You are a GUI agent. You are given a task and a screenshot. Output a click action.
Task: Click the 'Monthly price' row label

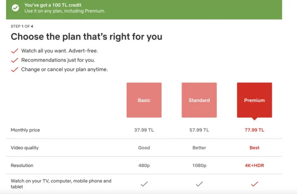pyautogui.click(x=25, y=130)
